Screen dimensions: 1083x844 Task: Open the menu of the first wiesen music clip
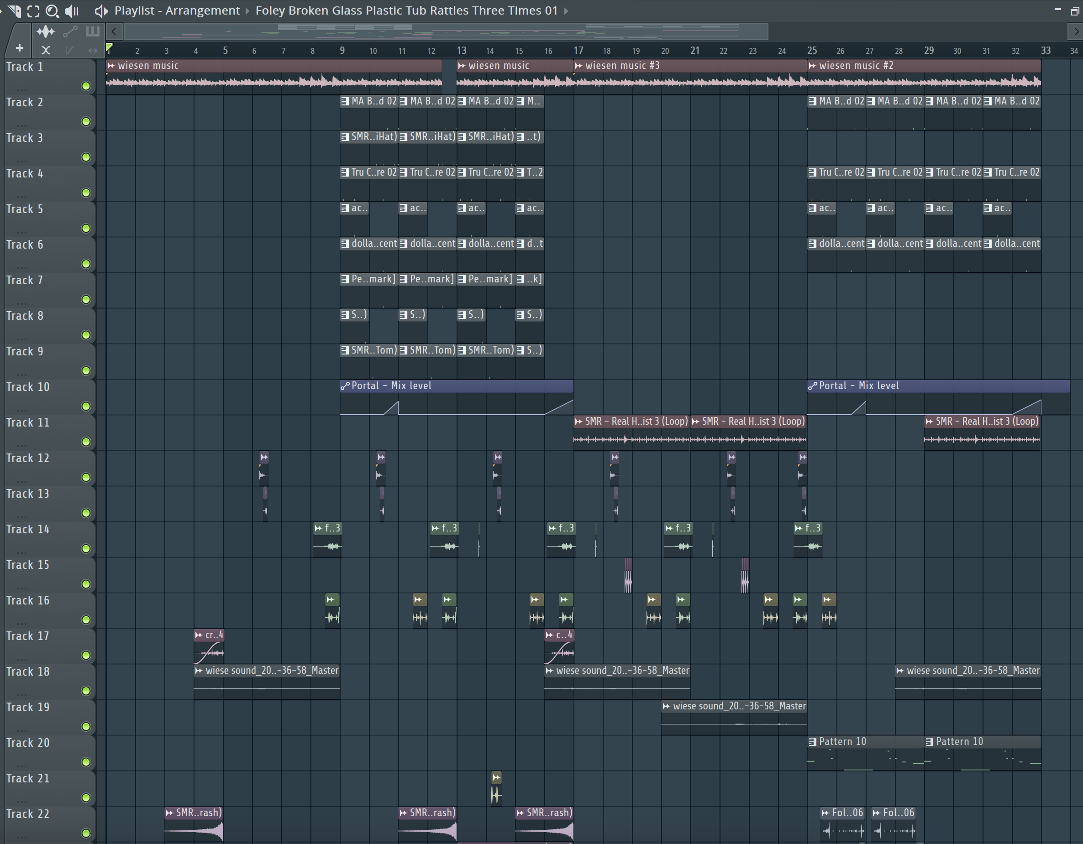pyautogui.click(x=111, y=66)
